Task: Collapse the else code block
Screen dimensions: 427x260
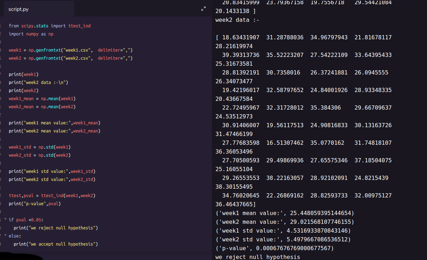Action: [5, 236]
